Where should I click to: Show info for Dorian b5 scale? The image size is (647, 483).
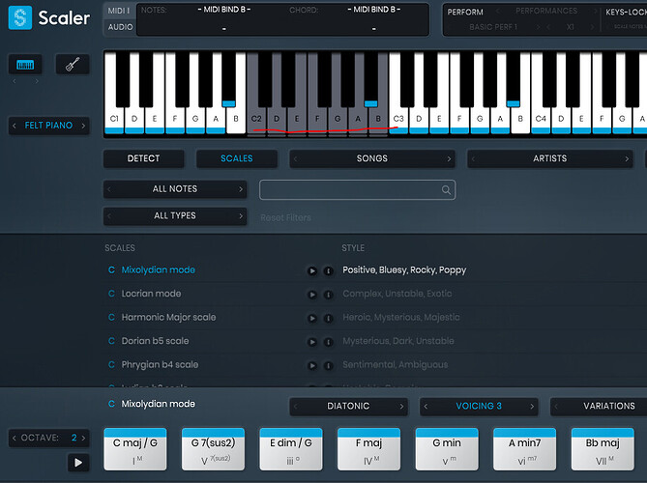pos(329,342)
